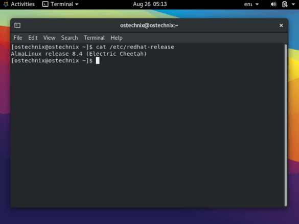The width and height of the screenshot is (299, 224).
Task: Click the volume speaker icon
Action: click(x=273, y=4)
